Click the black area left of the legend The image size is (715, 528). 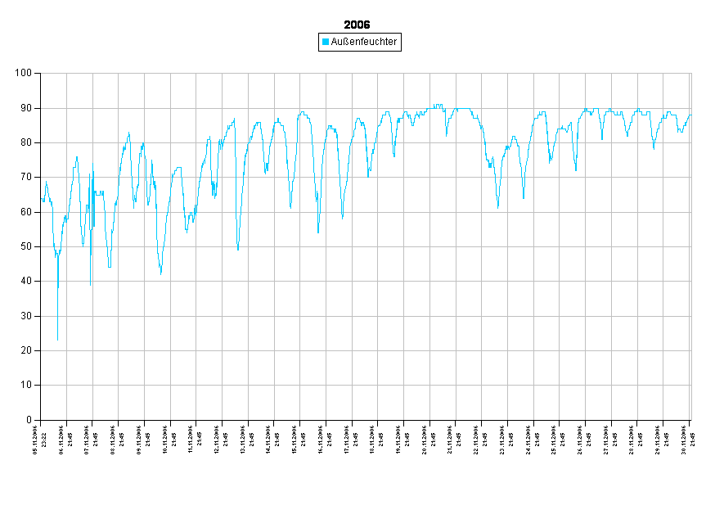[164, 42]
